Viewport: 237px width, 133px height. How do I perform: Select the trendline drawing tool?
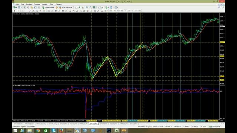[x=30, y=11]
